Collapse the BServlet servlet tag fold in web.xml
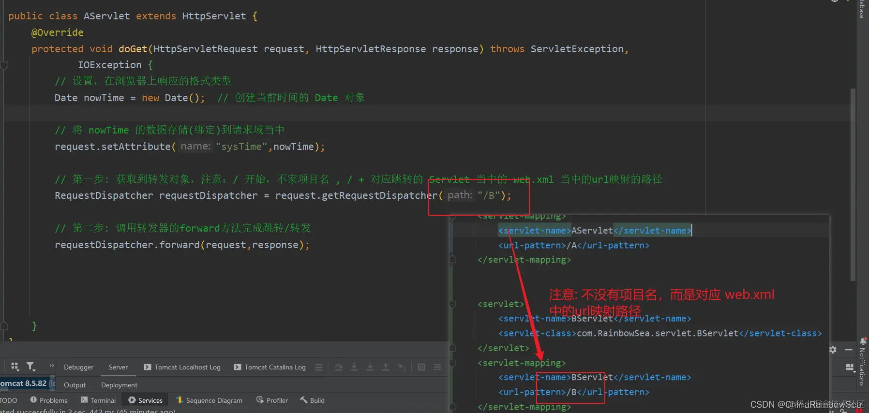 (453, 304)
